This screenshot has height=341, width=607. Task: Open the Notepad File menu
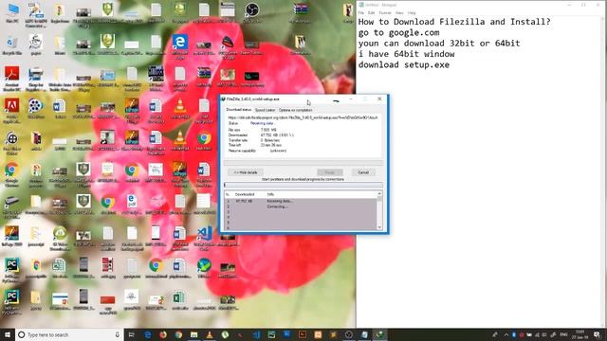(360, 12)
